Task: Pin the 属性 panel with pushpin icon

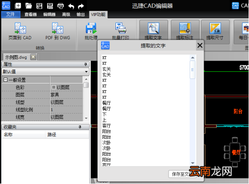Action: pos(85,64)
